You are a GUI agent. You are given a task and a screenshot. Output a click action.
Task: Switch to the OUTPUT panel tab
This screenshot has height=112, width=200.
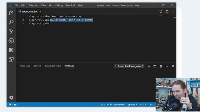click(x=37, y=66)
